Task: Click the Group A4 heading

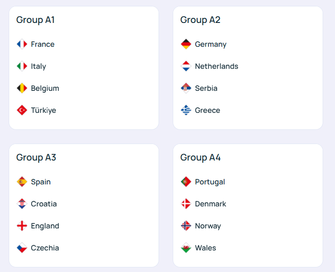Action: 200,157
